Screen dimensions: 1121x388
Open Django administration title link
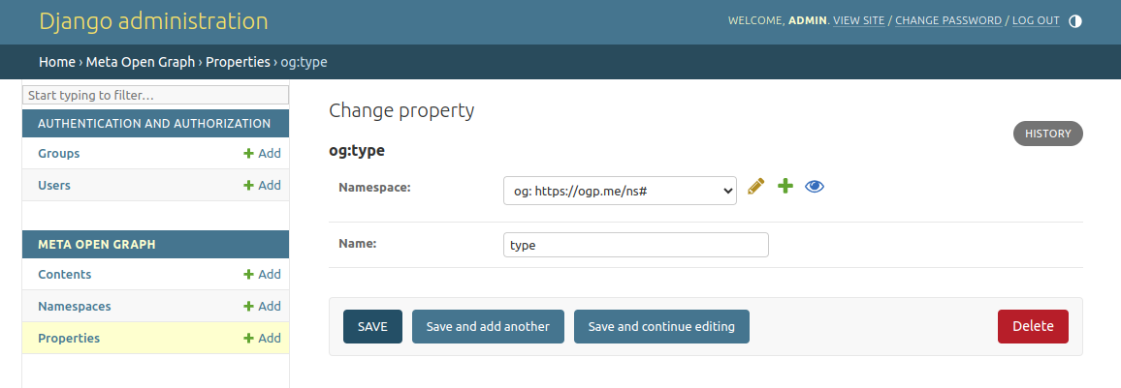pos(154,21)
